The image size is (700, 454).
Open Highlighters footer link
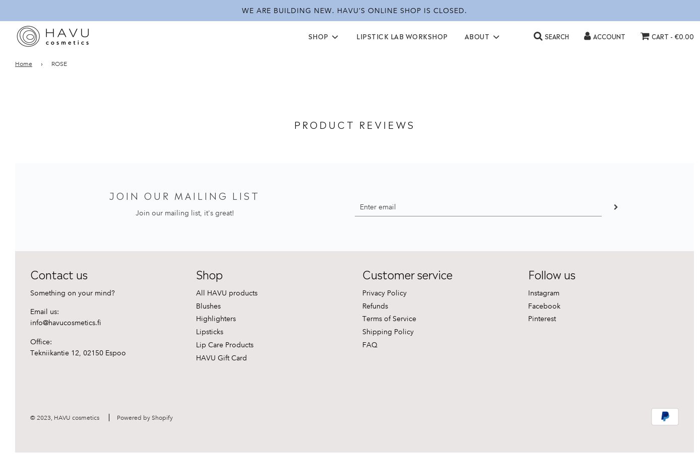[216, 319]
